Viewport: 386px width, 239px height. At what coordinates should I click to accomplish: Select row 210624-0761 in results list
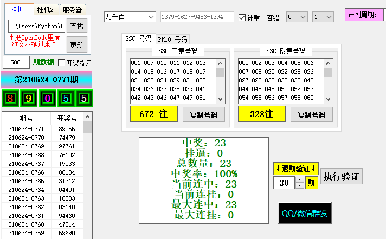coord(43,216)
